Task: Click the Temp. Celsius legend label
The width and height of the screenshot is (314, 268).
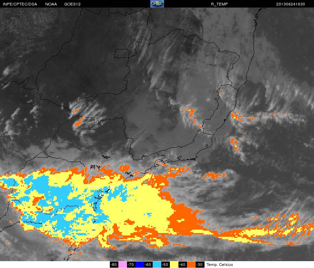Action: (220, 265)
